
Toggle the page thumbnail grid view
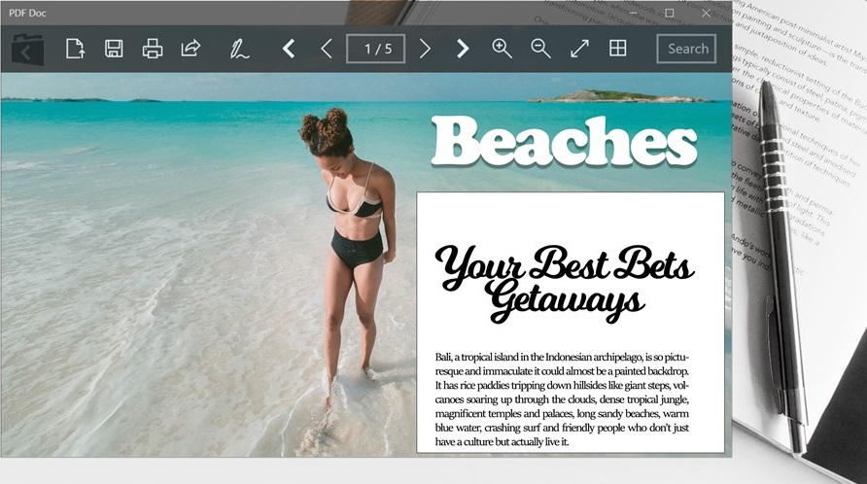point(617,49)
